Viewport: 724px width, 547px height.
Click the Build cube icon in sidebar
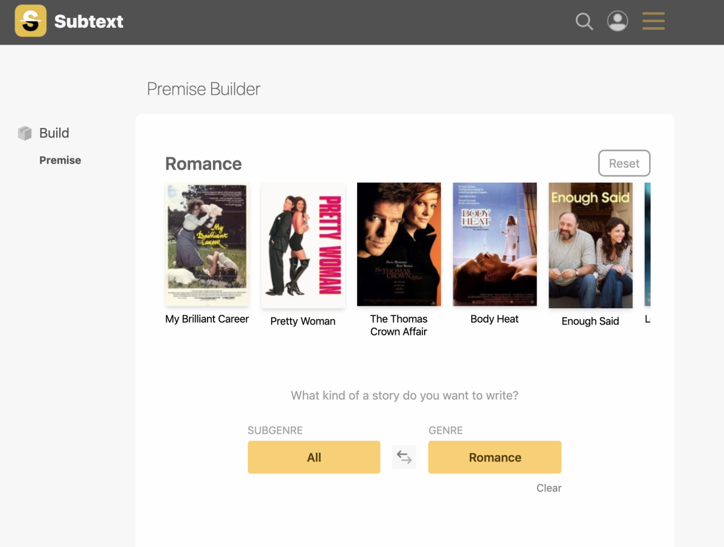25,133
